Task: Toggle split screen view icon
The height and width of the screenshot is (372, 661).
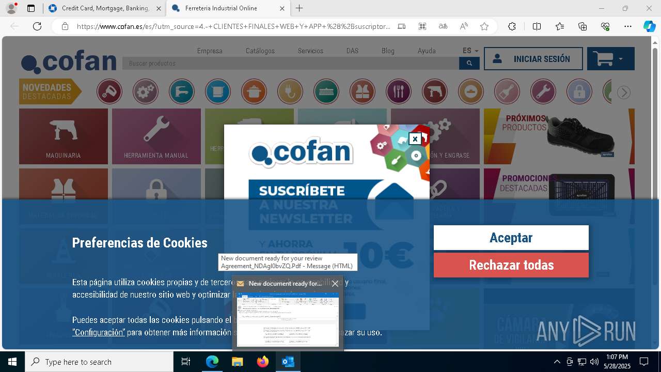Action: pos(537,26)
